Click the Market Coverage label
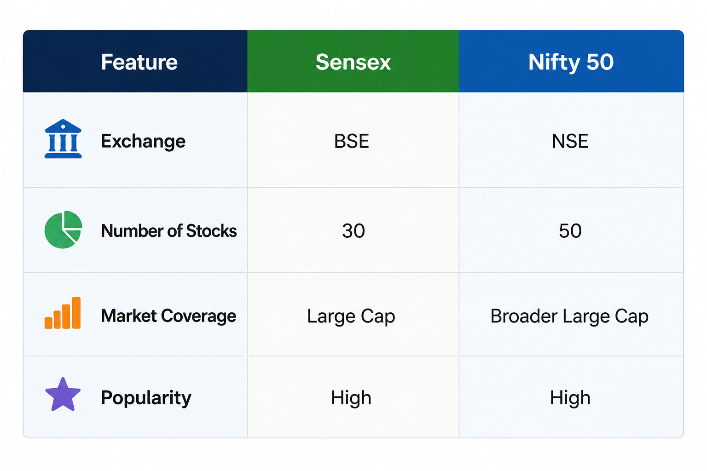Screen dimensions: 707x471 coord(168,316)
